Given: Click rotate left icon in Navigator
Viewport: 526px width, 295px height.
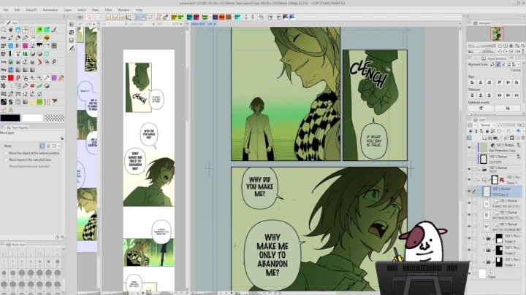Looking at the screenshot, I should (x=500, y=52).
